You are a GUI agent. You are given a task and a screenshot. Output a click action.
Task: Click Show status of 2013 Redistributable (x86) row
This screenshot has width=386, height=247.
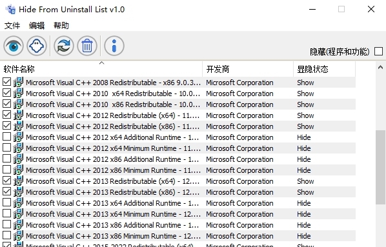[x=305, y=192]
